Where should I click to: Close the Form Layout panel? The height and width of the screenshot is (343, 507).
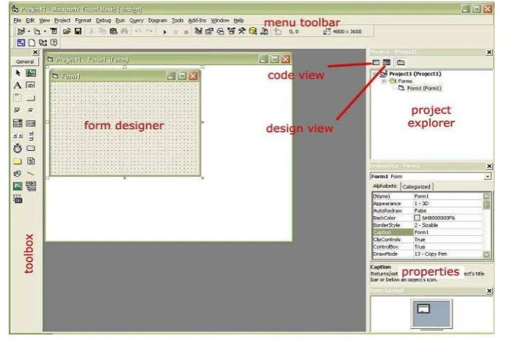click(x=489, y=291)
